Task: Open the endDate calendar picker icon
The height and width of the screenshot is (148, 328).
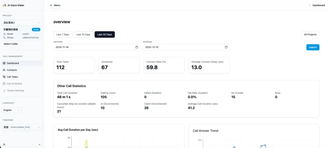Action: (226, 47)
